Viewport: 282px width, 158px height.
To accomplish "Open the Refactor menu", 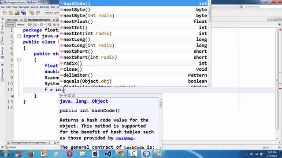I will click(x=45, y=7).
